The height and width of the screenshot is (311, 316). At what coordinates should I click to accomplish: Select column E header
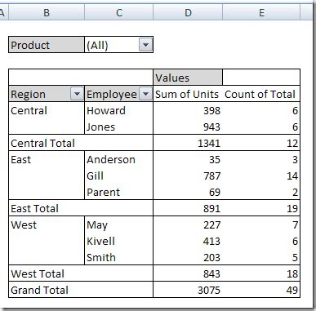click(x=261, y=12)
